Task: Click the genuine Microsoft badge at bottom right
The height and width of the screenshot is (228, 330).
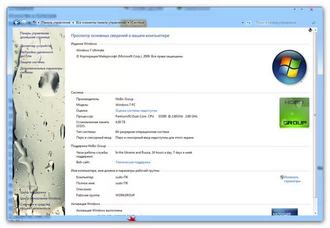Action: [x=284, y=212]
